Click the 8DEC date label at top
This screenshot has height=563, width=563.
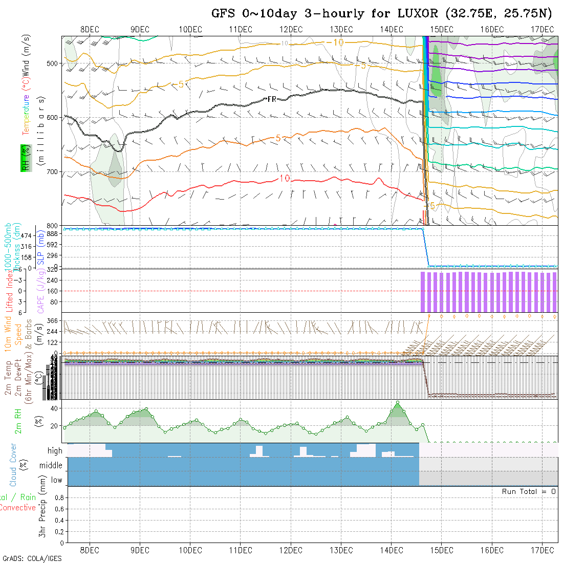[90, 29]
